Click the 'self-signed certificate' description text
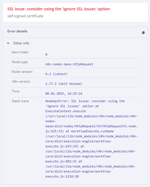Image resolution: width=150 pixels, height=187 pixels. (x=25, y=16)
